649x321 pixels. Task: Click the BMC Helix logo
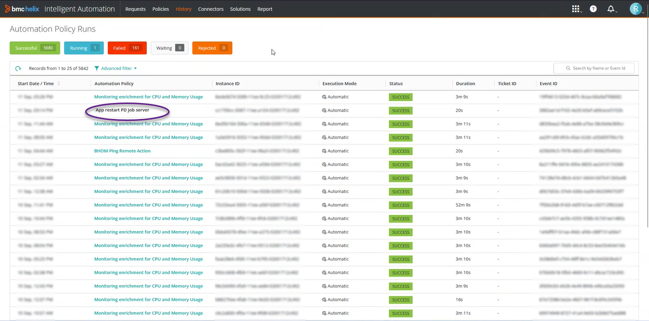click(22, 8)
